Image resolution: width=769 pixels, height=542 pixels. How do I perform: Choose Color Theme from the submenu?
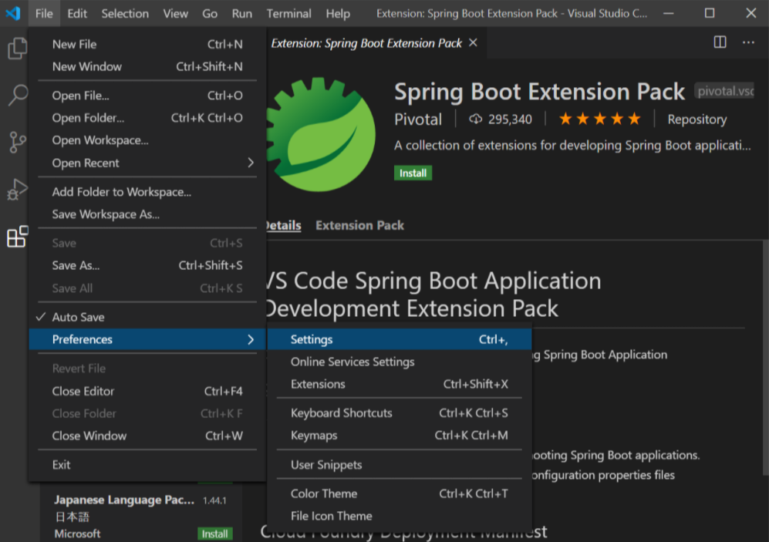tap(322, 493)
